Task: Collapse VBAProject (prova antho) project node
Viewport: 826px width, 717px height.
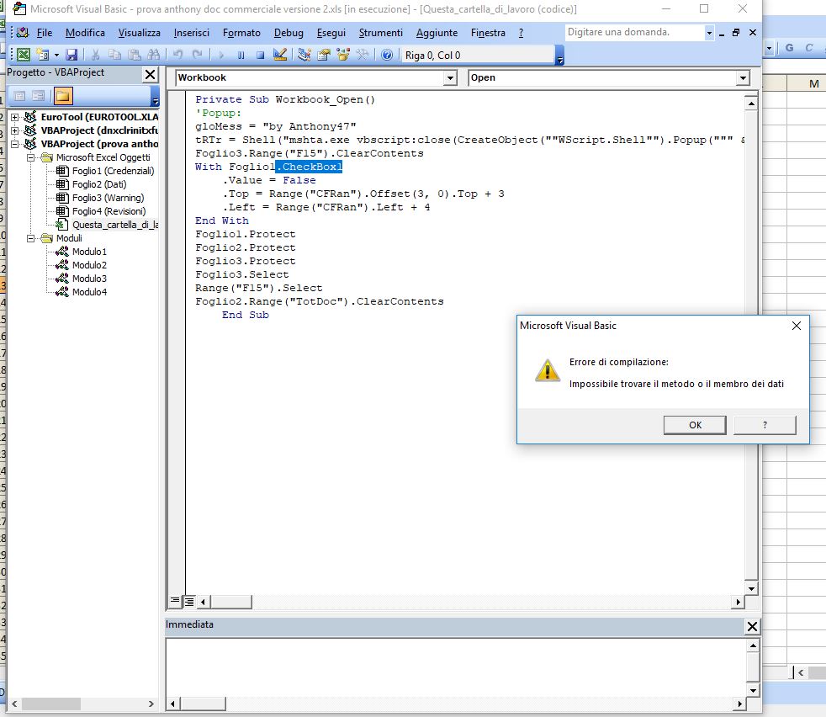Action: pos(15,144)
